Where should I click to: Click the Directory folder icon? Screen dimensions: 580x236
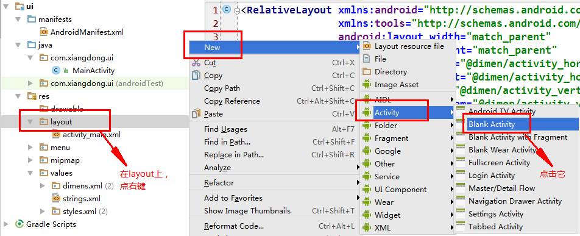tap(367, 71)
